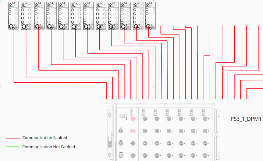Click the red Communication Faulted legend line

(13, 138)
